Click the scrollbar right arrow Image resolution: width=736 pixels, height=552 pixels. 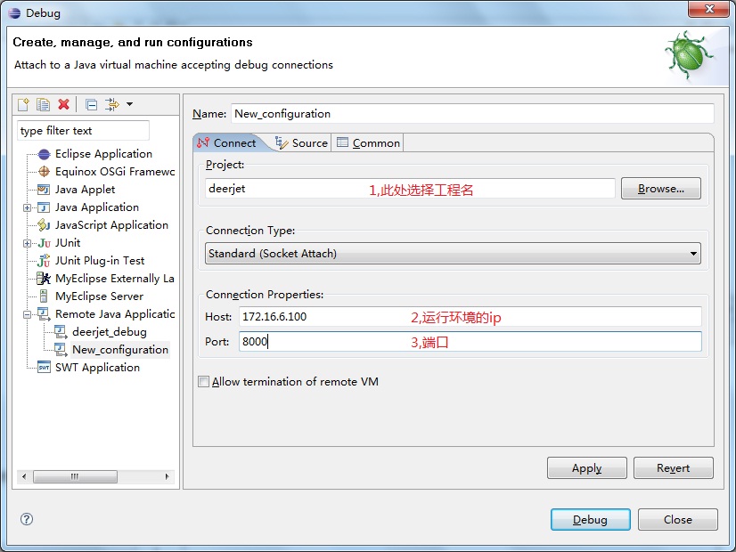coord(168,477)
